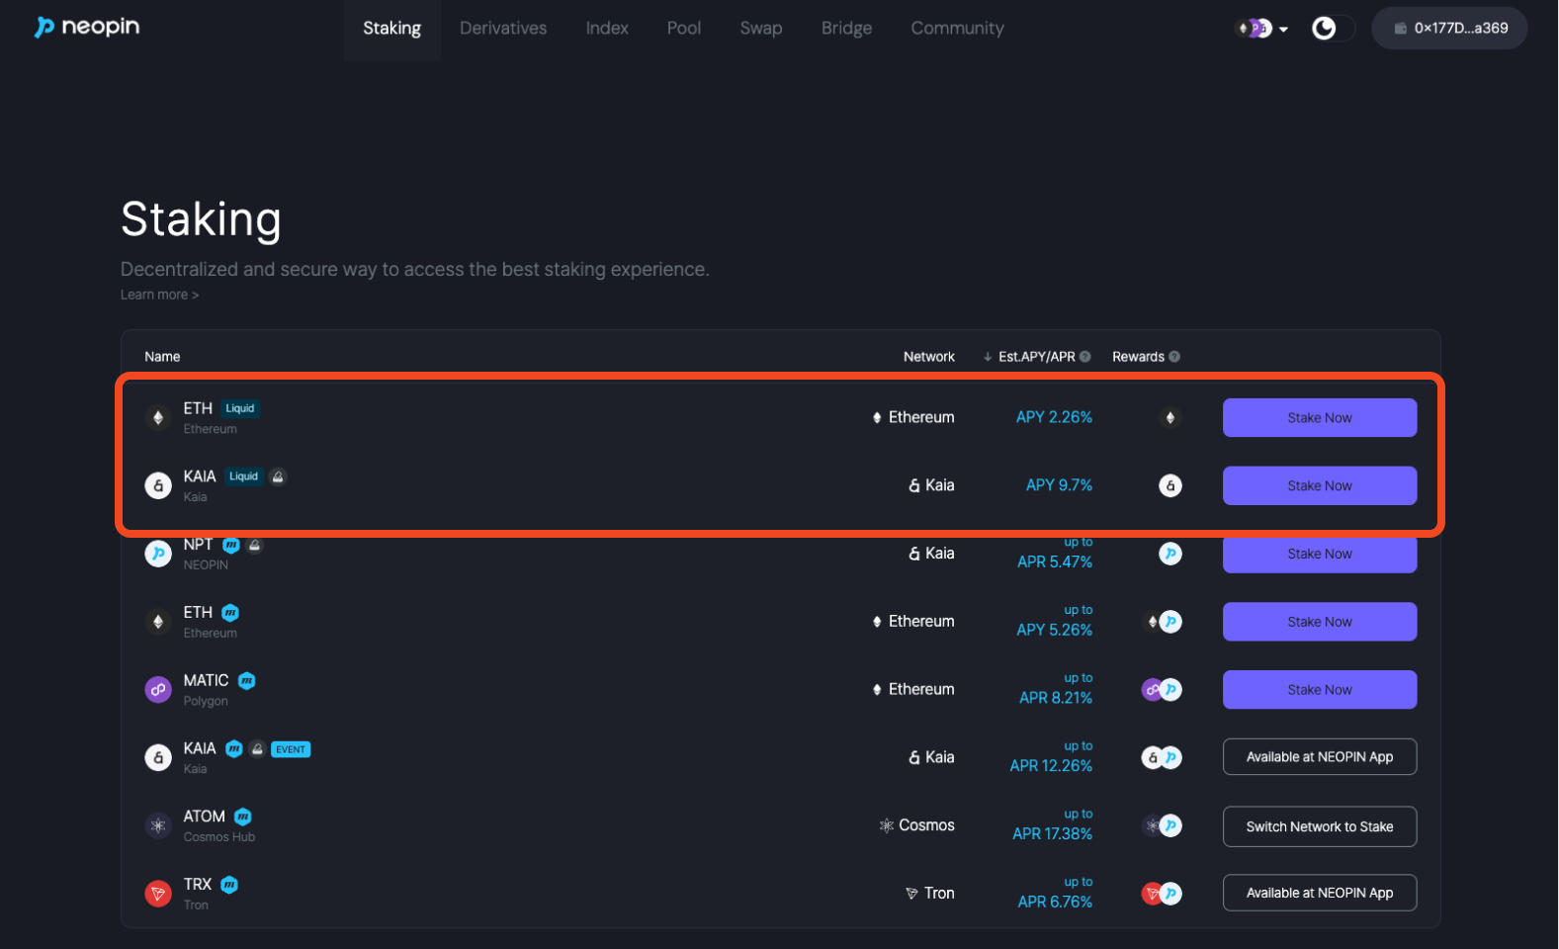Screen dimensions: 1559x949
Task: Click Available at NEOPIN App for TRX
Action: point(1319,893)
